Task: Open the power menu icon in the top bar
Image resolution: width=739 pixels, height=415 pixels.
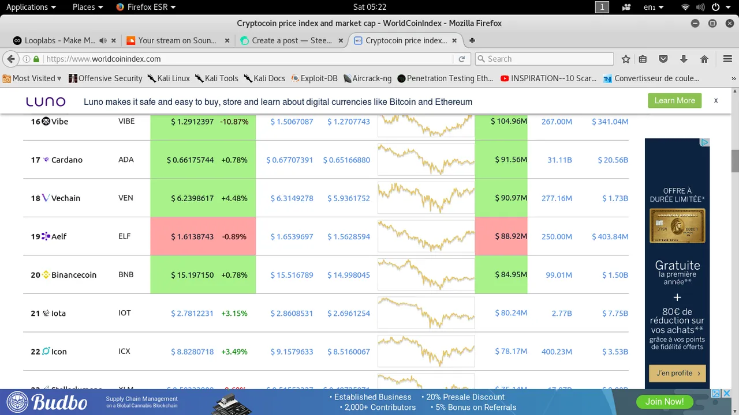Action: point(716,7)
